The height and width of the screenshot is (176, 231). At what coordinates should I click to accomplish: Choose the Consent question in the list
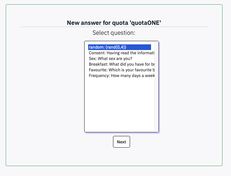[x=121, y=53]
